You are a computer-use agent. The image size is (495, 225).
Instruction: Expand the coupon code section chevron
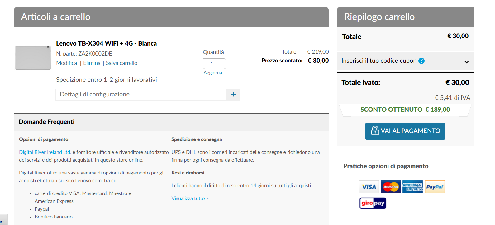click(466, 62)
